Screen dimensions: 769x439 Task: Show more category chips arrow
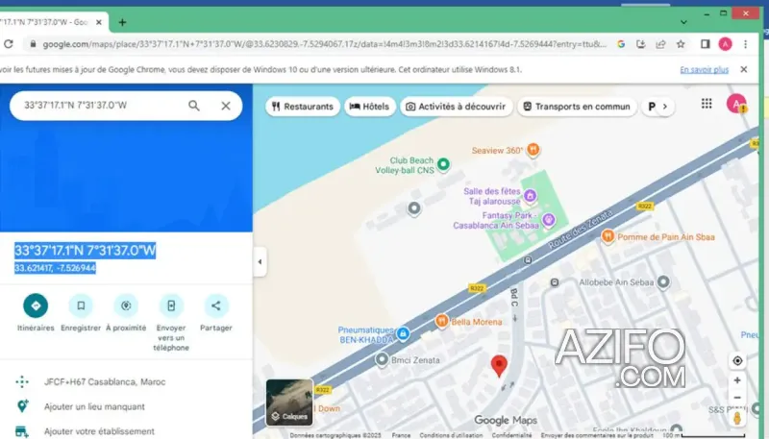(664, 107)
